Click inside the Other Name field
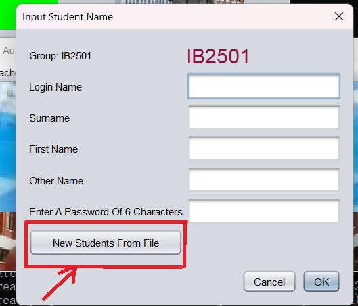358x306 pixels. (x=264, y=180)
